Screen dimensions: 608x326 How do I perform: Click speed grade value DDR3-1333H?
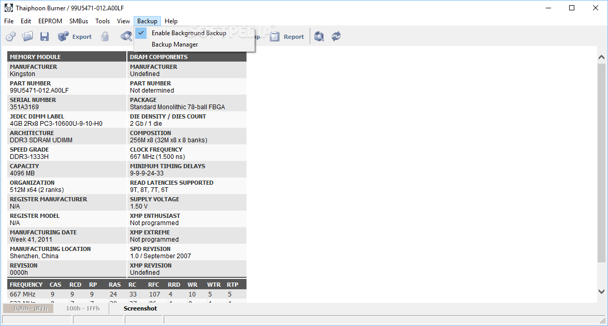(29, 157)
